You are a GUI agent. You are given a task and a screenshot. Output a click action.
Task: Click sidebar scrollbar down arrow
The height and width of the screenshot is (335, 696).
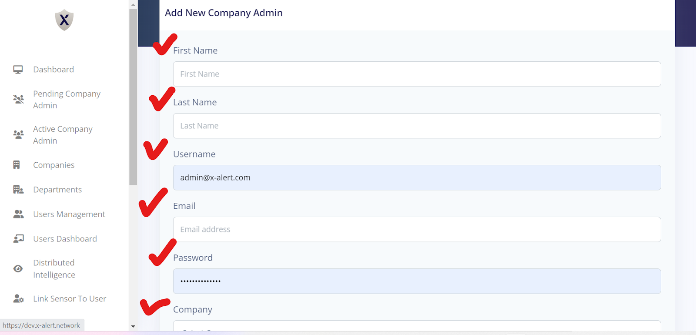133,326
